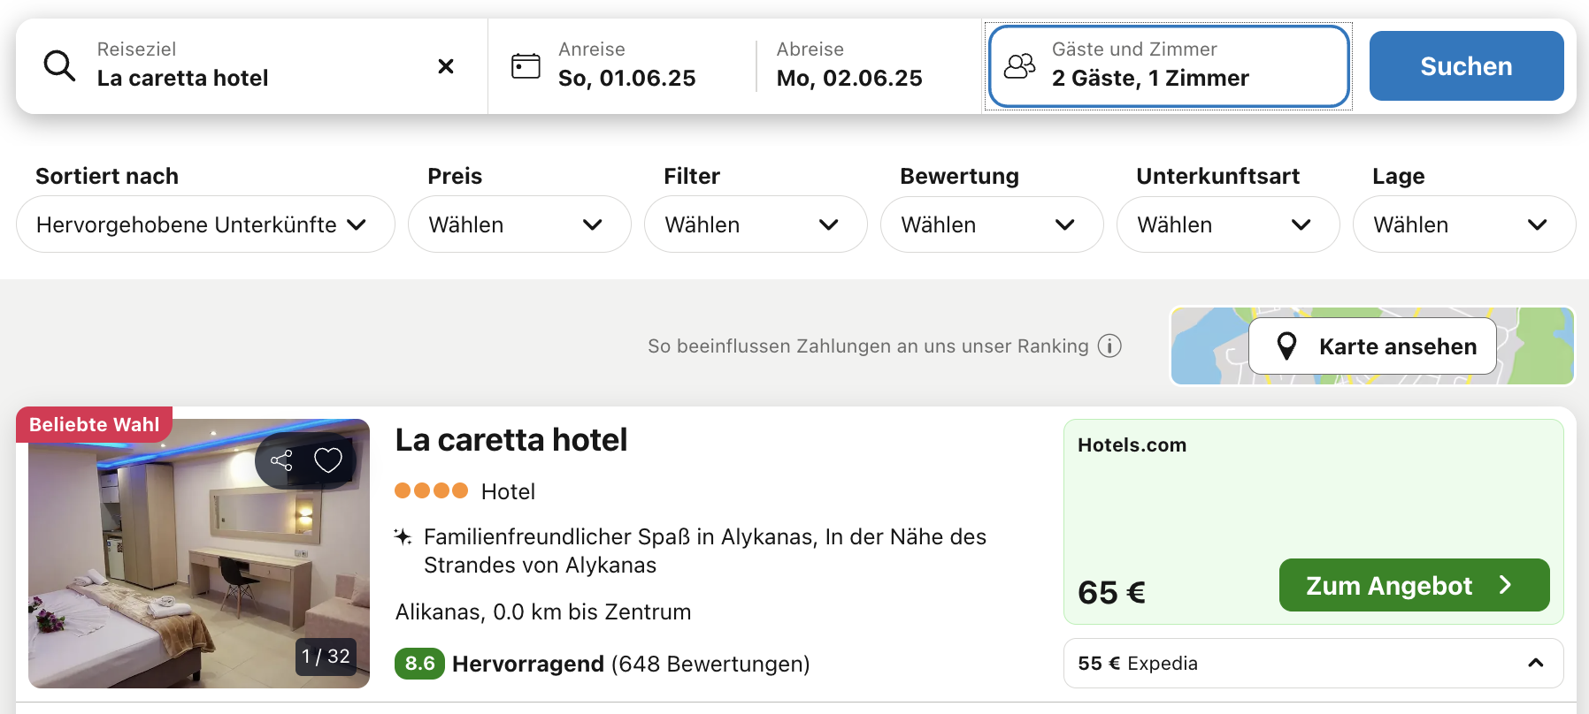Image resolution: width=1589 pixels, height=714 pixels.
Task: Click the So beeinflussen Zahlungen ranking text
Action: point(868,346)
